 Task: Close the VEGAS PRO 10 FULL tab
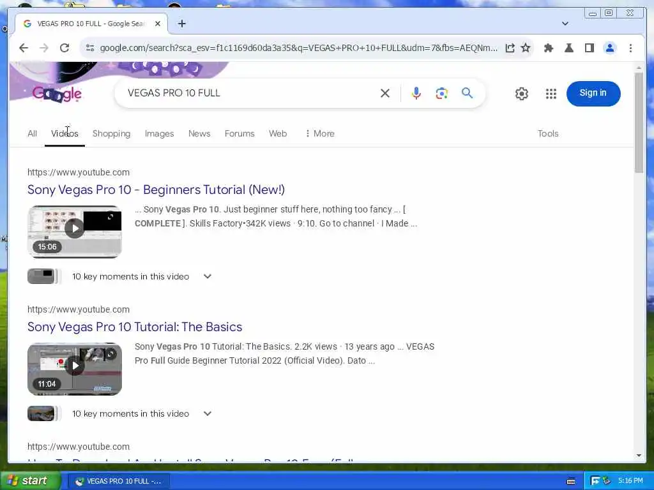tap(158, 24)
